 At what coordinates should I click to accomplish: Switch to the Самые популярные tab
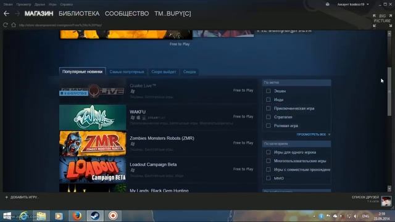[127, 72]
